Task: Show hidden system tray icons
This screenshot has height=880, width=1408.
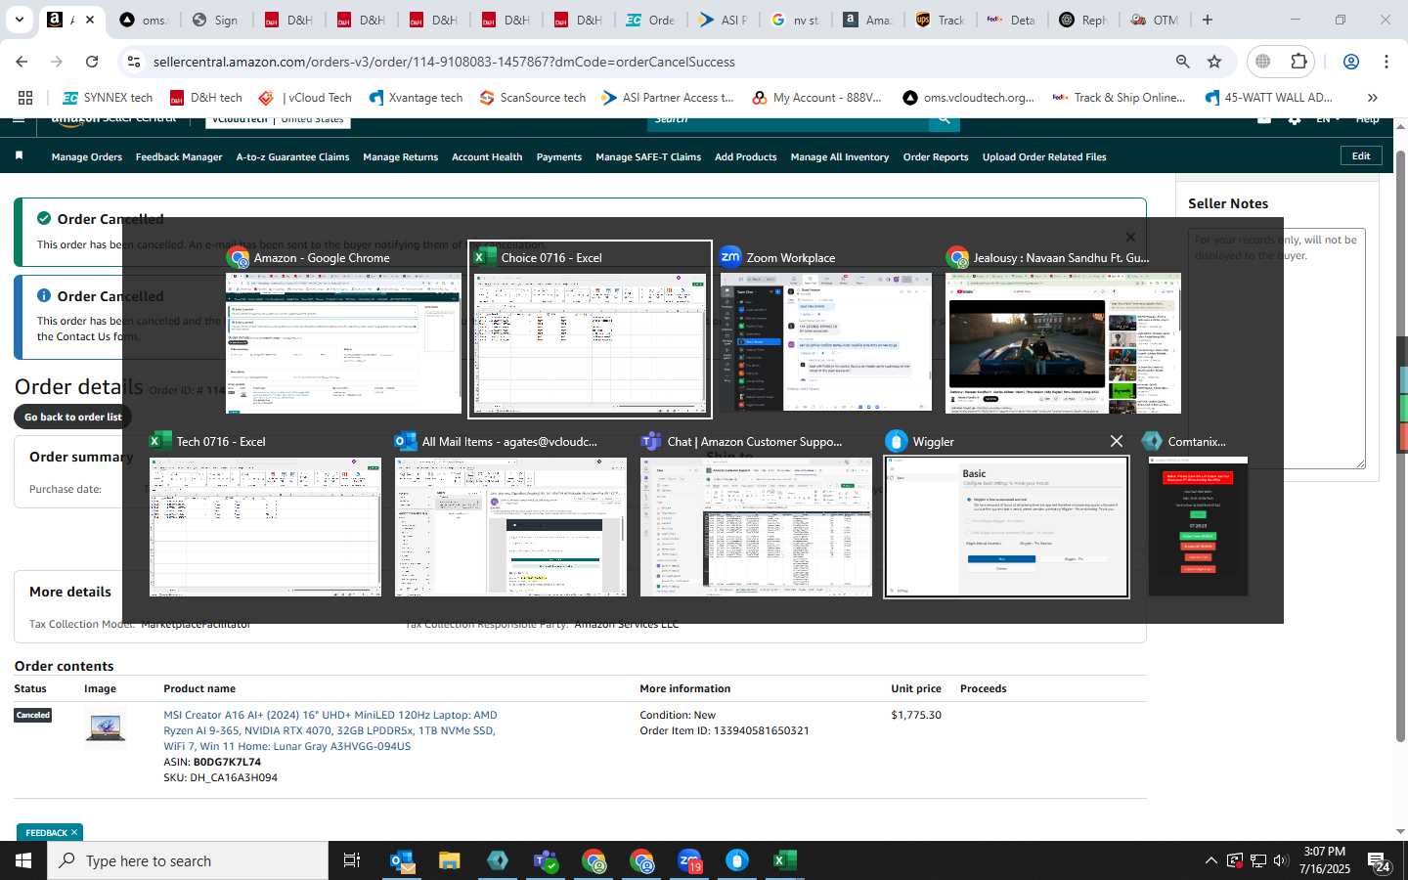Action: 1210,860
